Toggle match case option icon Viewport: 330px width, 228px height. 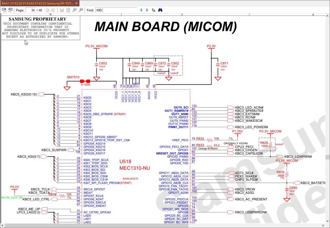coord(154,10)
